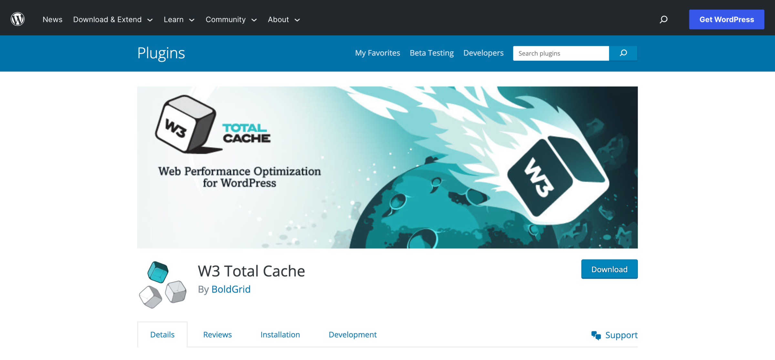Image resolution: width=775 pixels, height=360 pixels.
Task: Expand the About dropdown menu
Action: 284,20
